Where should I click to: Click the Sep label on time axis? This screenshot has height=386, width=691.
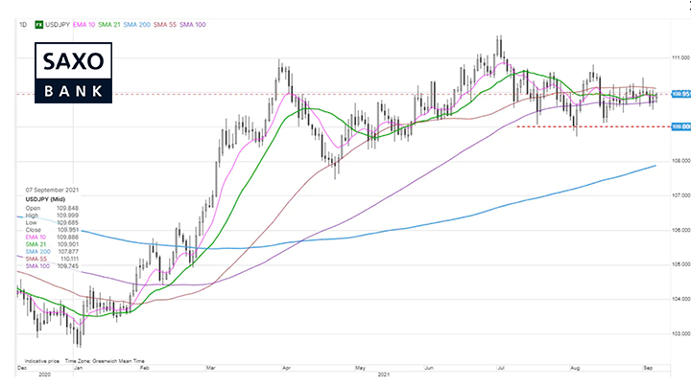tap(648, 368)
